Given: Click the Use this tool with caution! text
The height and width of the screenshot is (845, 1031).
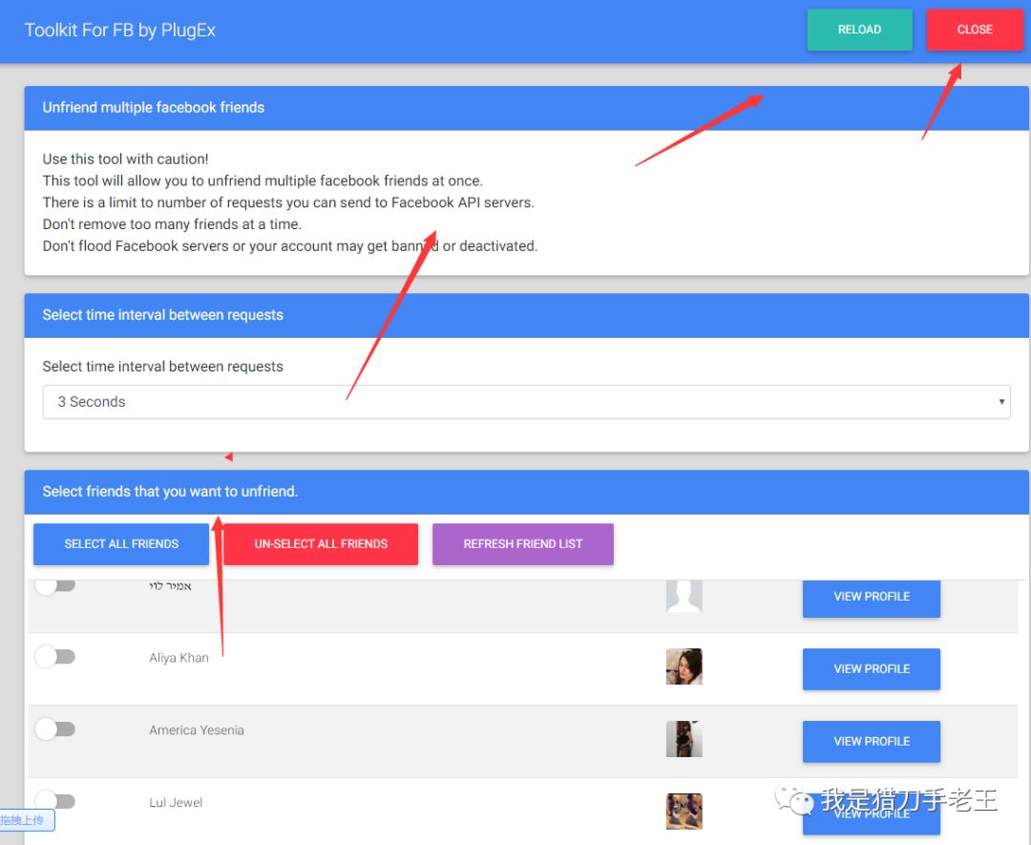Looking at the screenshot, I should (126, 159).
